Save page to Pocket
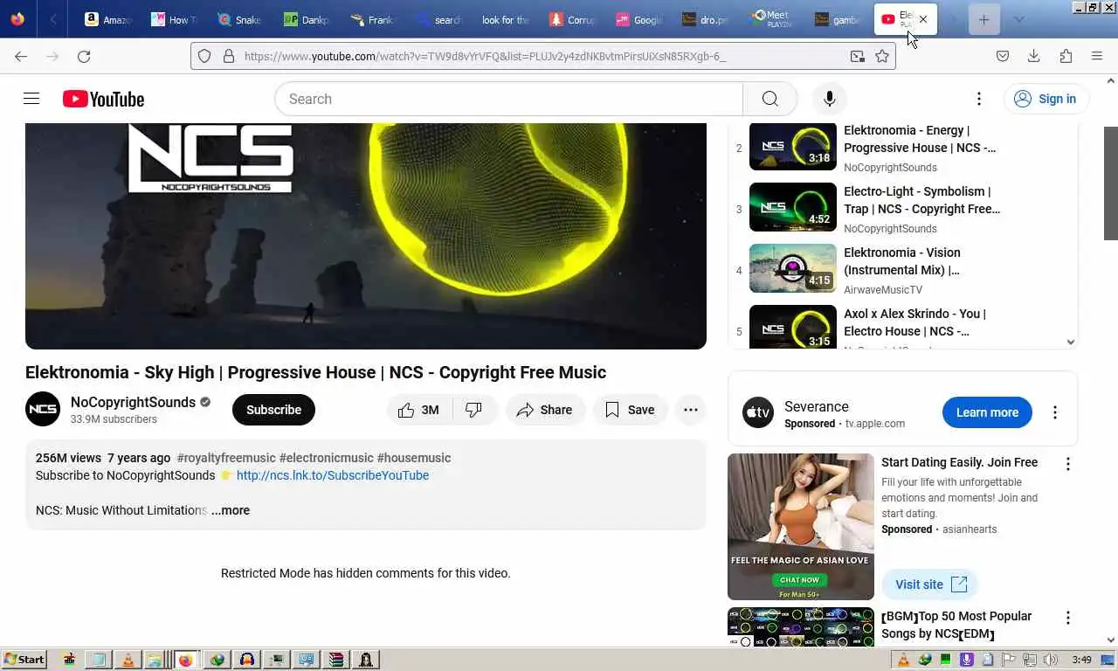Screen dimensions: 1118x671 tap(1003, 56)
